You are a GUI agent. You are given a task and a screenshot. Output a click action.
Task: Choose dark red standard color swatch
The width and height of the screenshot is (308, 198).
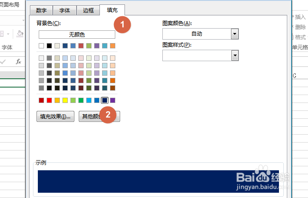point(41,100)
